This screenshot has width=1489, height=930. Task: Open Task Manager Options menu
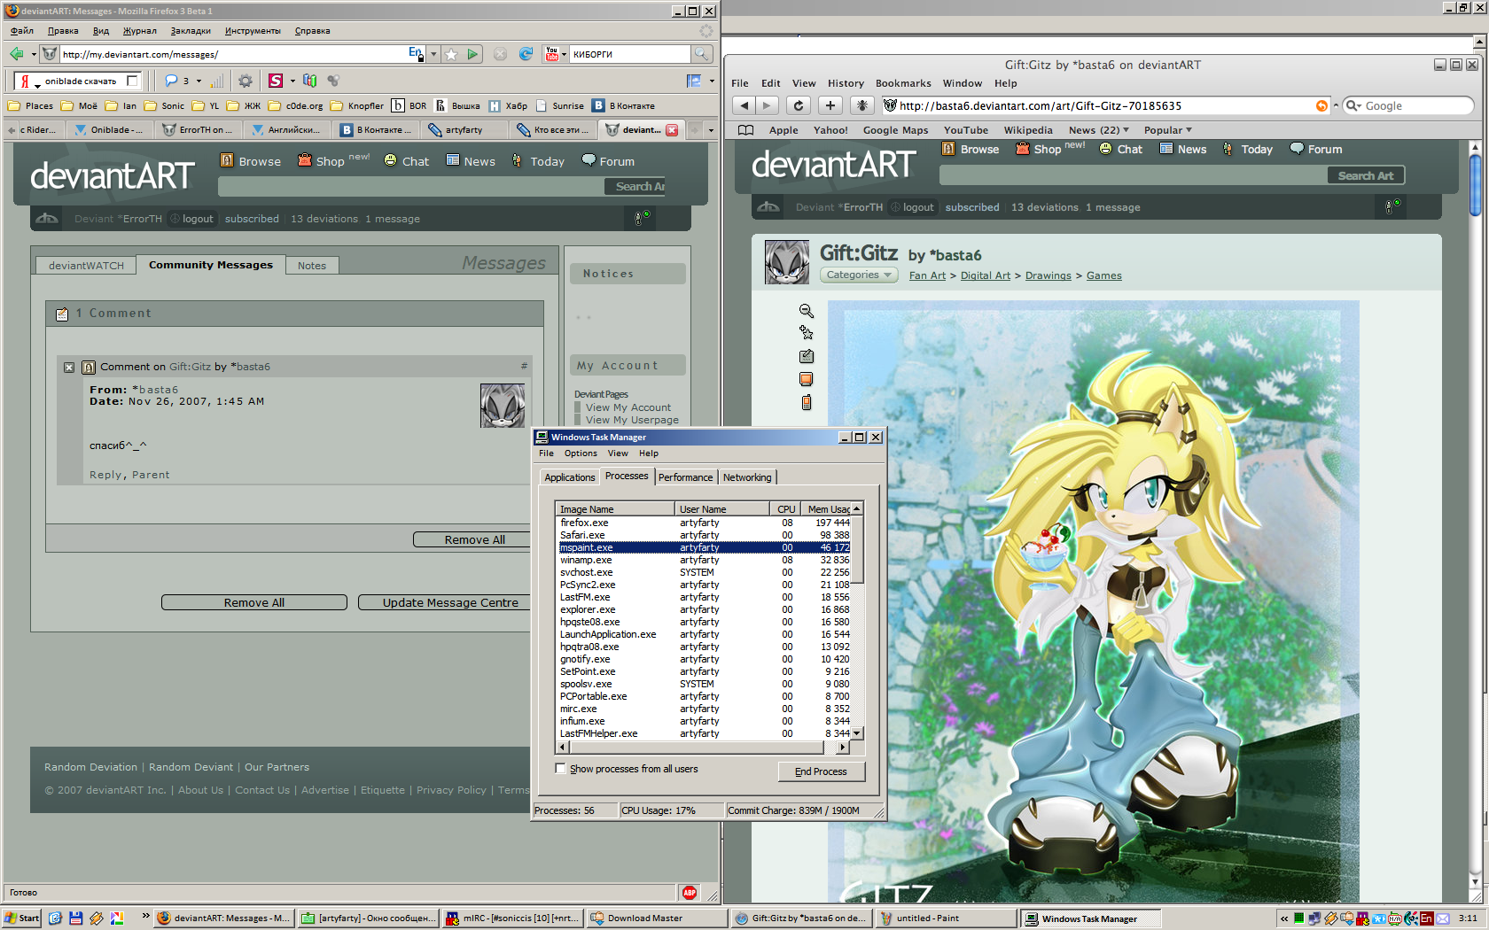[x=581, y=453]
